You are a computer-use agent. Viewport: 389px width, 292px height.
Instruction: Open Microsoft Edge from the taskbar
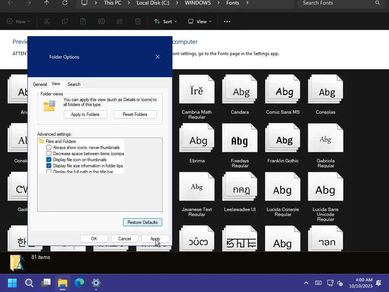pos(79,283)
